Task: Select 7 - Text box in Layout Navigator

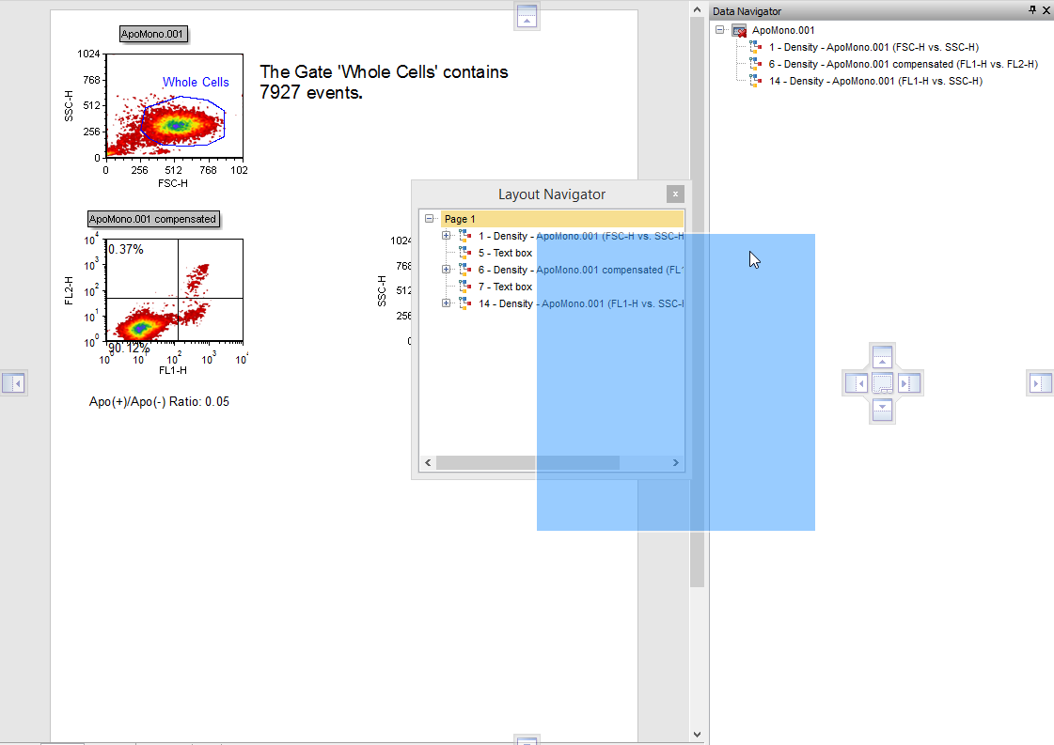Action: point(505,287)
